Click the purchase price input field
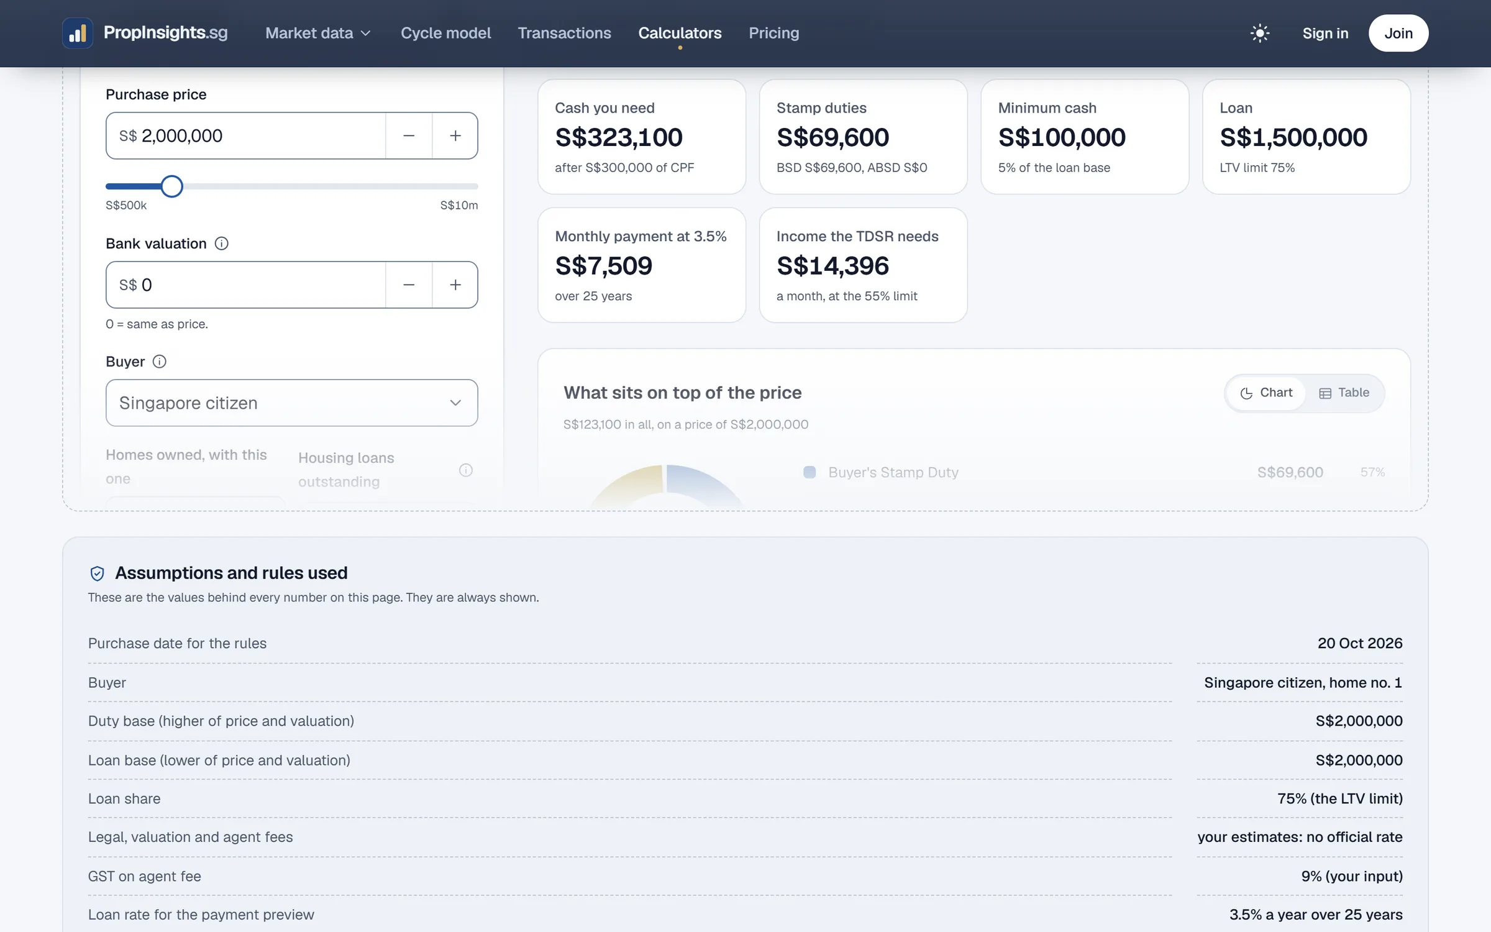The image size is (1491, 932). [x=246, y=135]
